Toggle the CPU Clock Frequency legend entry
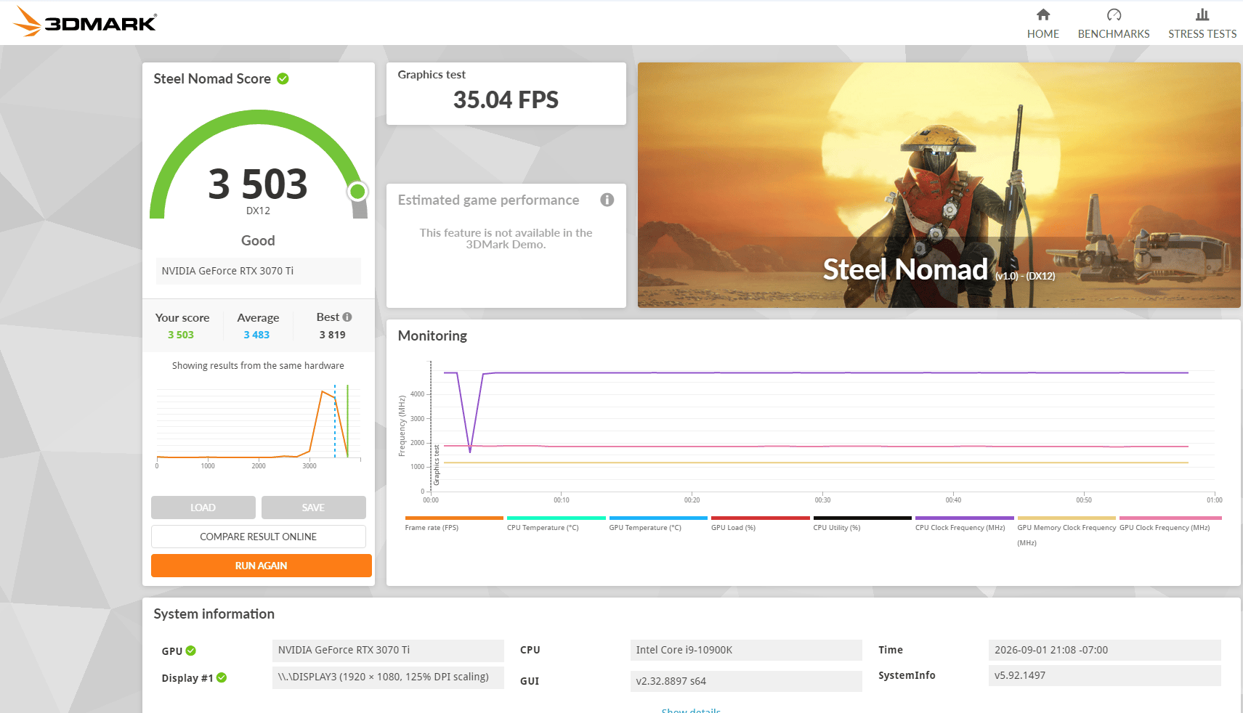Image resolution: width=1243 pixels, height=713 pixels. [x=964, y=523]
